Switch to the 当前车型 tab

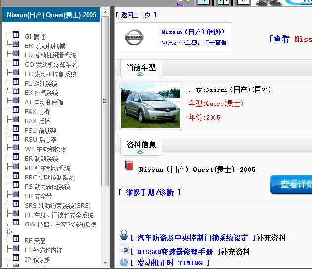coord(141,68)
